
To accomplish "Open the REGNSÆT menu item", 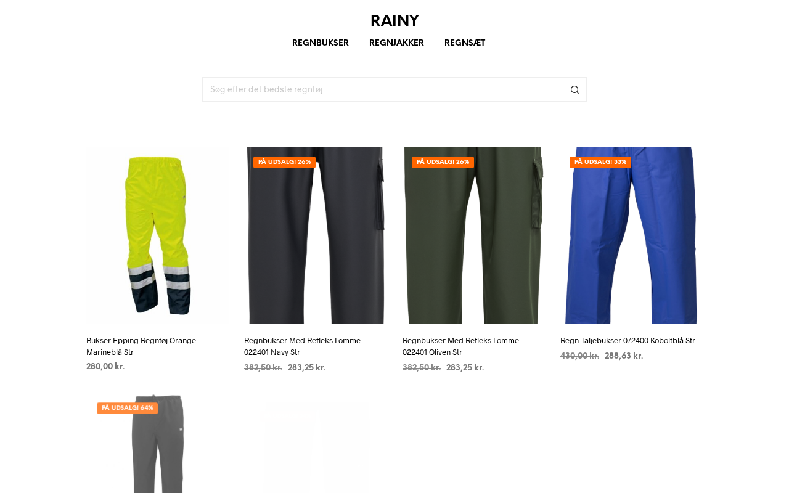I will 465,43.
